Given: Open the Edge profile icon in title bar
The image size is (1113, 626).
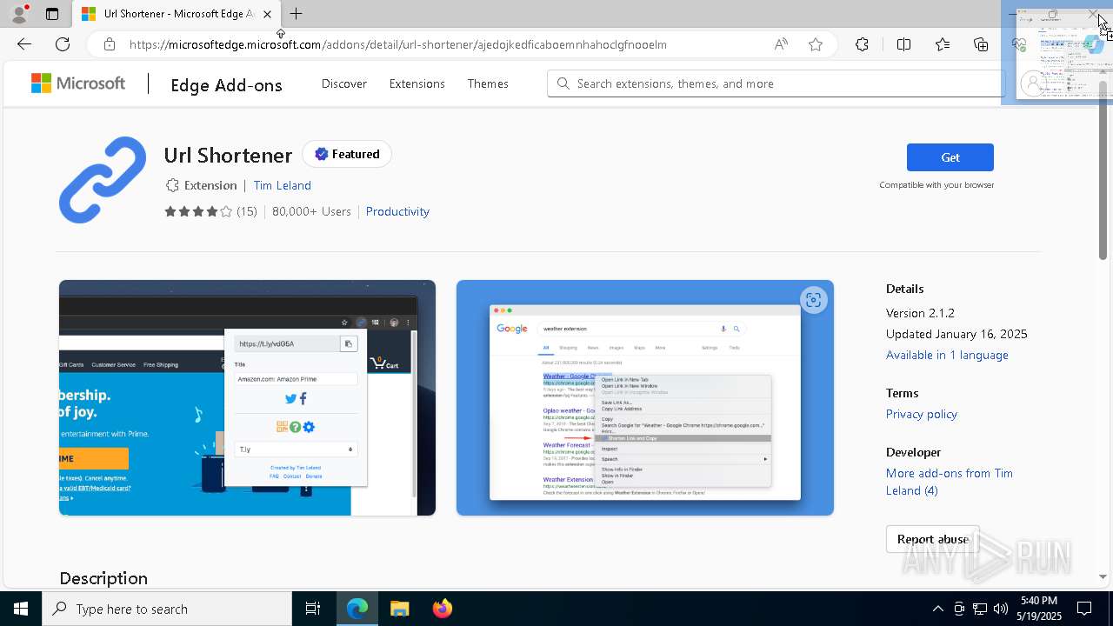Looking at the screenshot, I should 19,14.
